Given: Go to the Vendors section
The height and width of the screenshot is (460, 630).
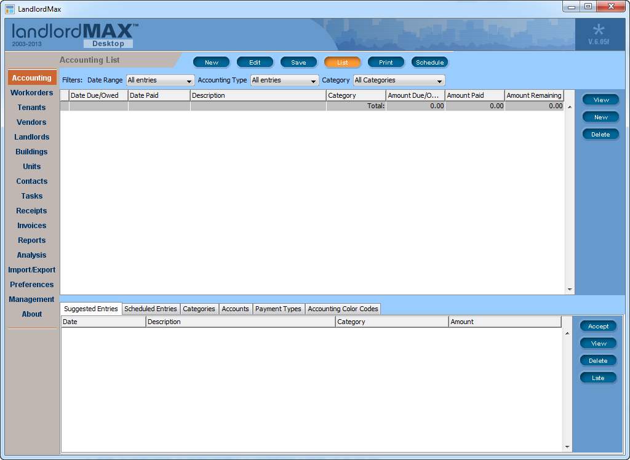Looking at the screenshot, I should pos(32,122).
